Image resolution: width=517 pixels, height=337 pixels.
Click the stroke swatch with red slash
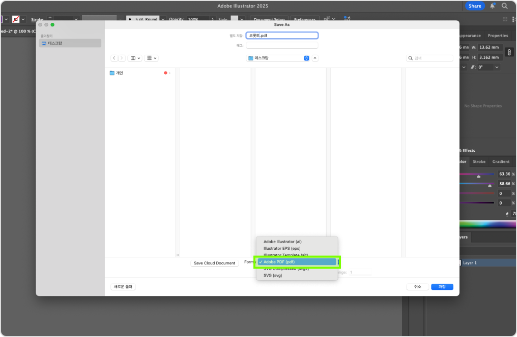pos(16,19)
